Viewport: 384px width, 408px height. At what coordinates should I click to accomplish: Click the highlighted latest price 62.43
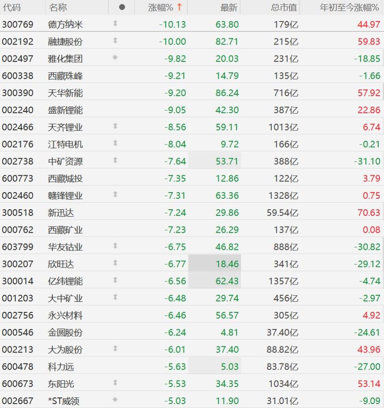pyautogui.click(x=227, y=281)
